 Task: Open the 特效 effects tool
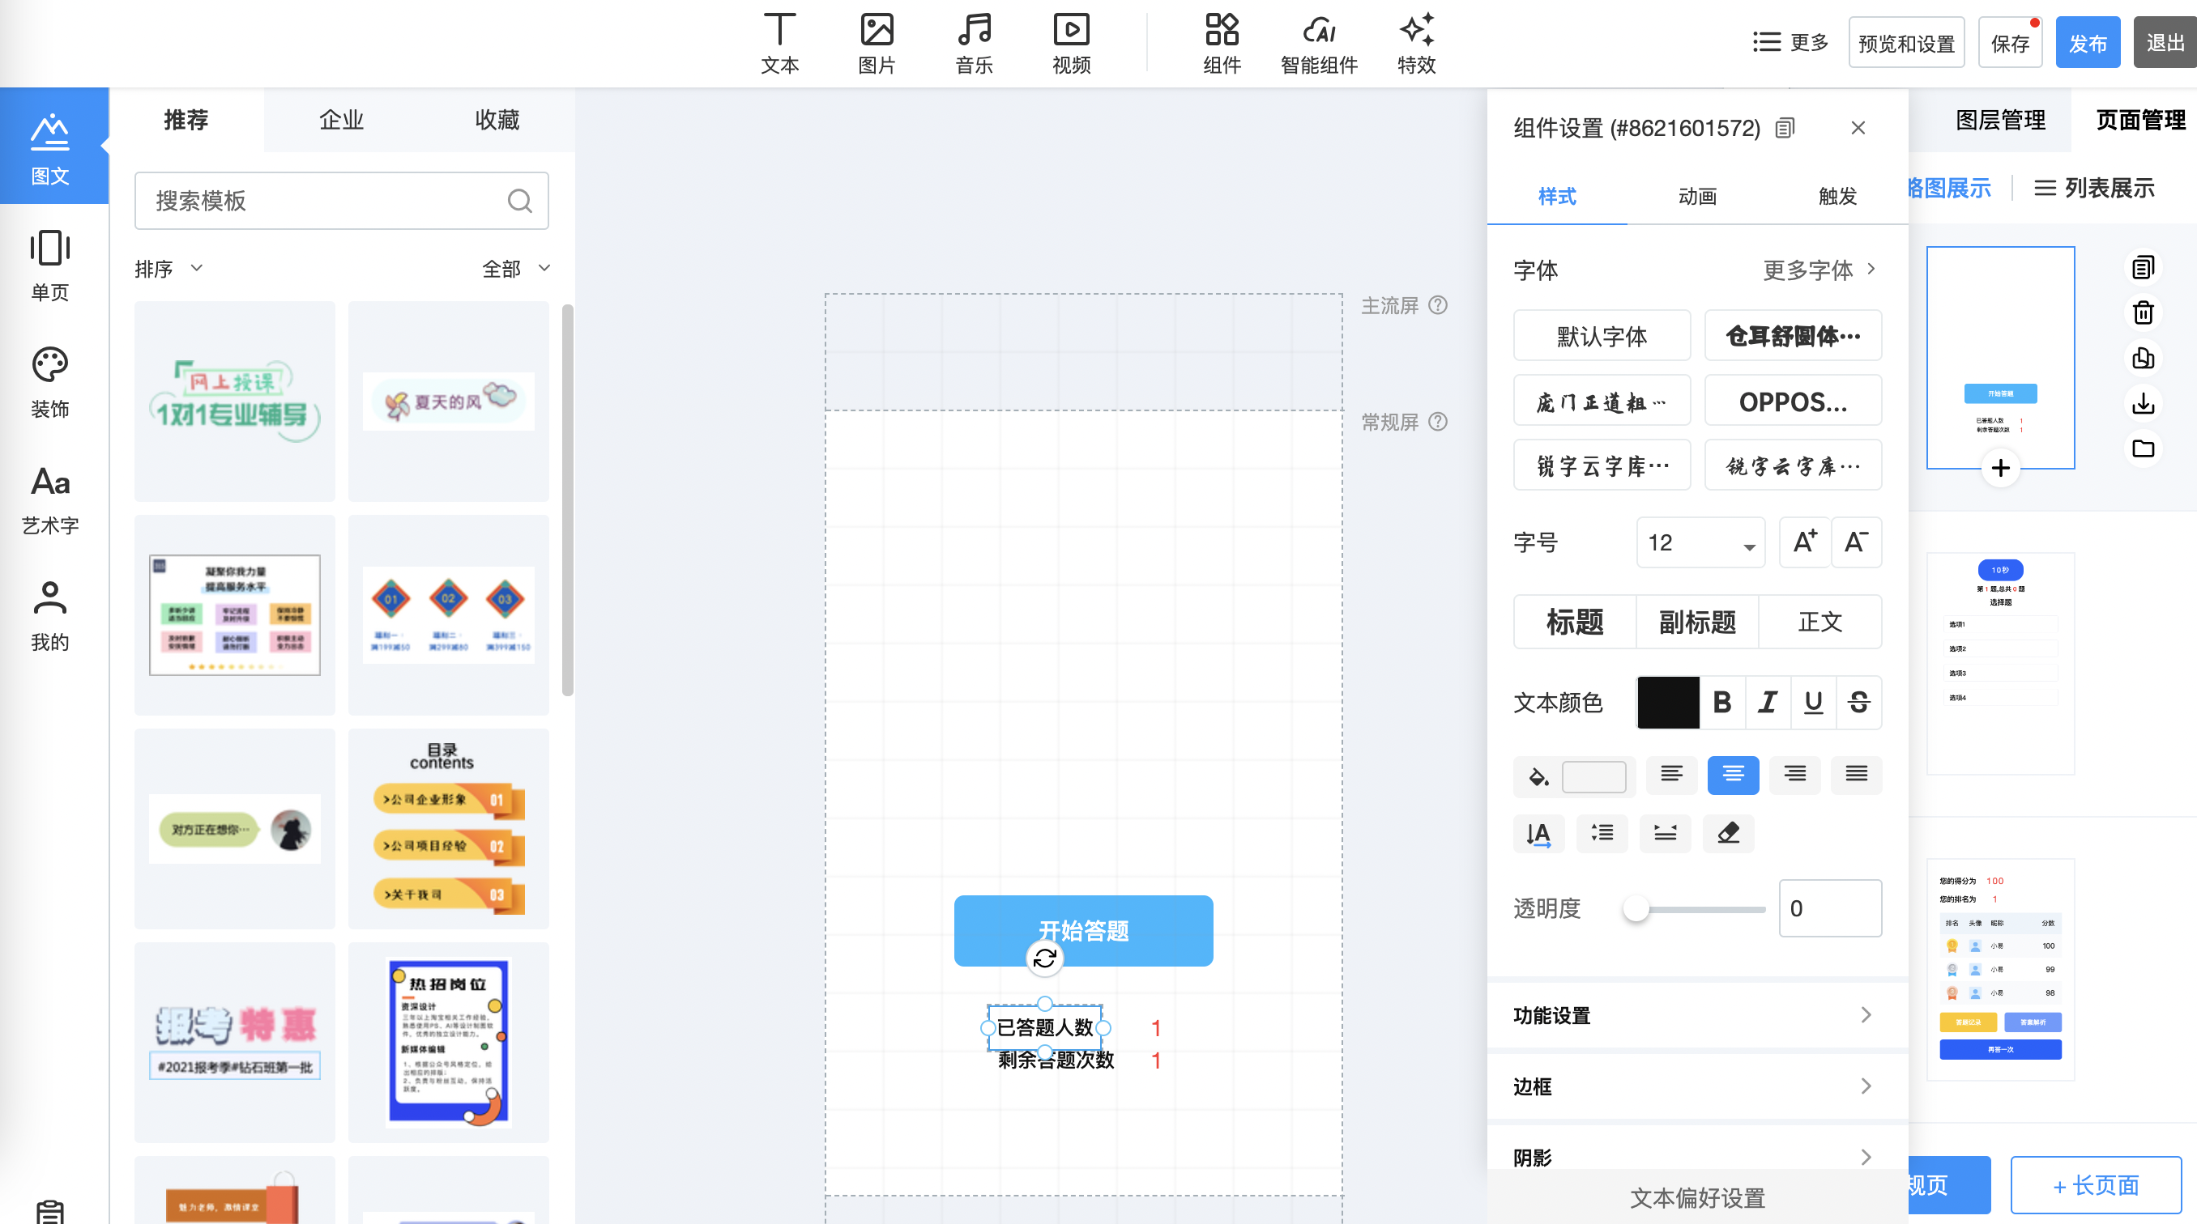pyautogui.click(x=1416, y=44)
